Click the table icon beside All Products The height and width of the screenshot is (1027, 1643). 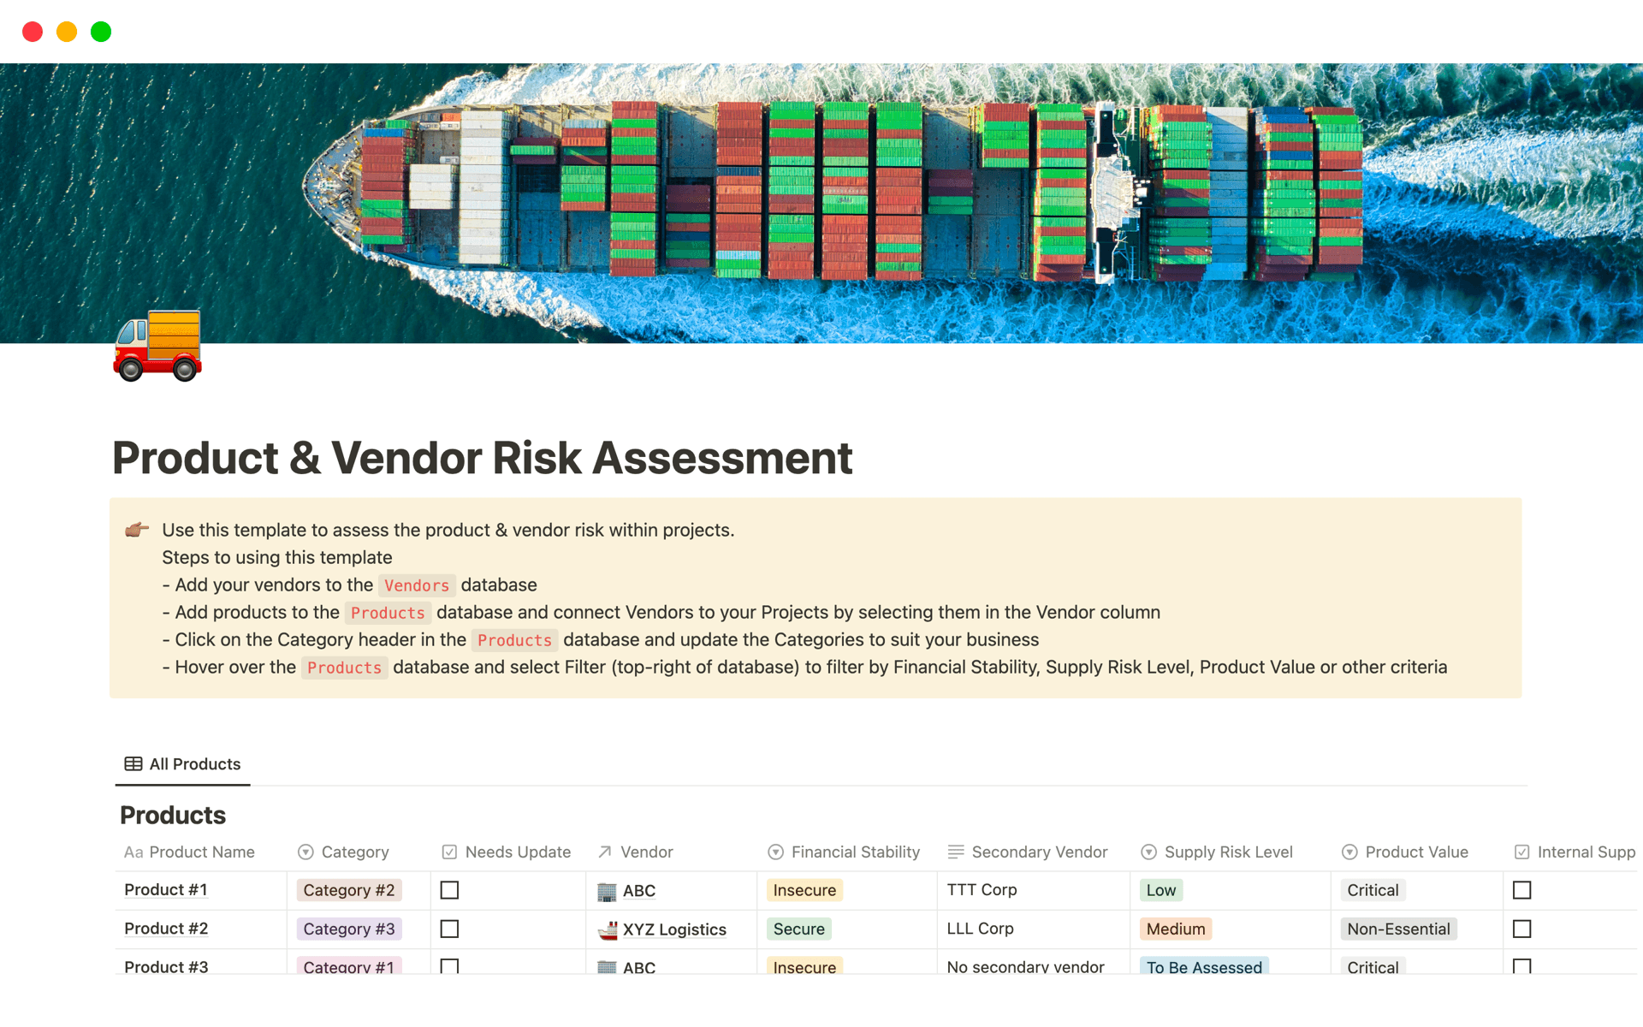tap(133, 763)
